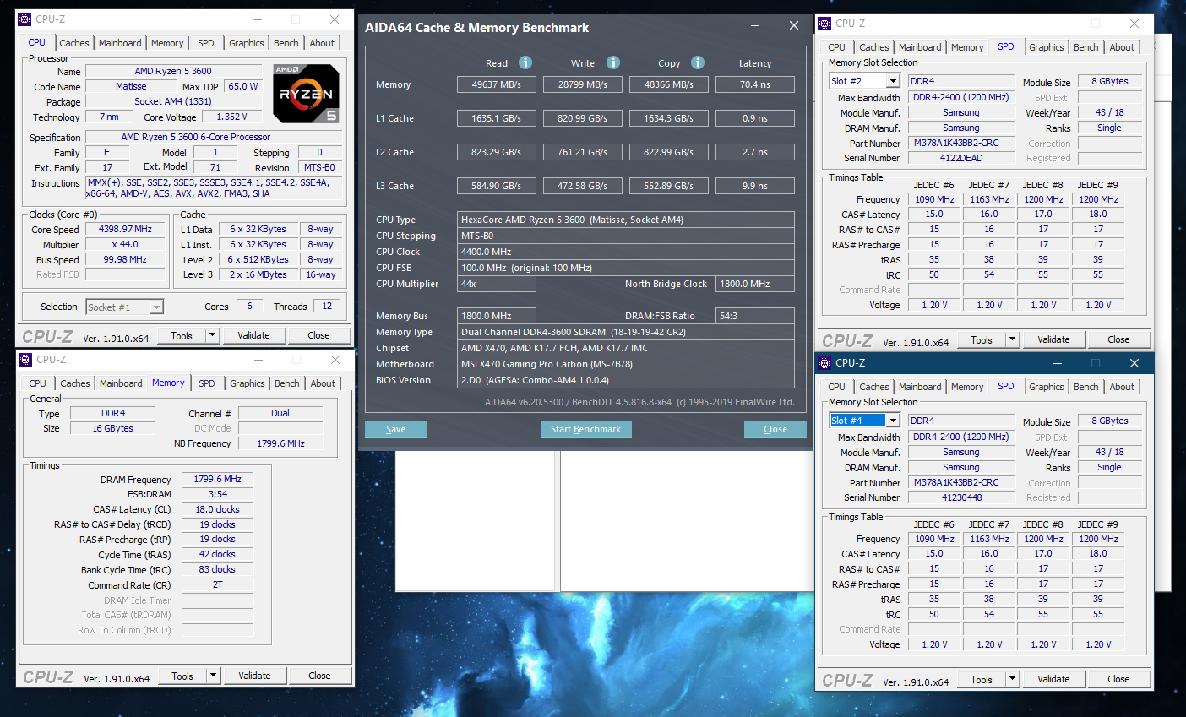Click Validate in the Slot #2 CPU-Z window
The height and width of the screenshot is (717, 1186).
point(1053,339)
